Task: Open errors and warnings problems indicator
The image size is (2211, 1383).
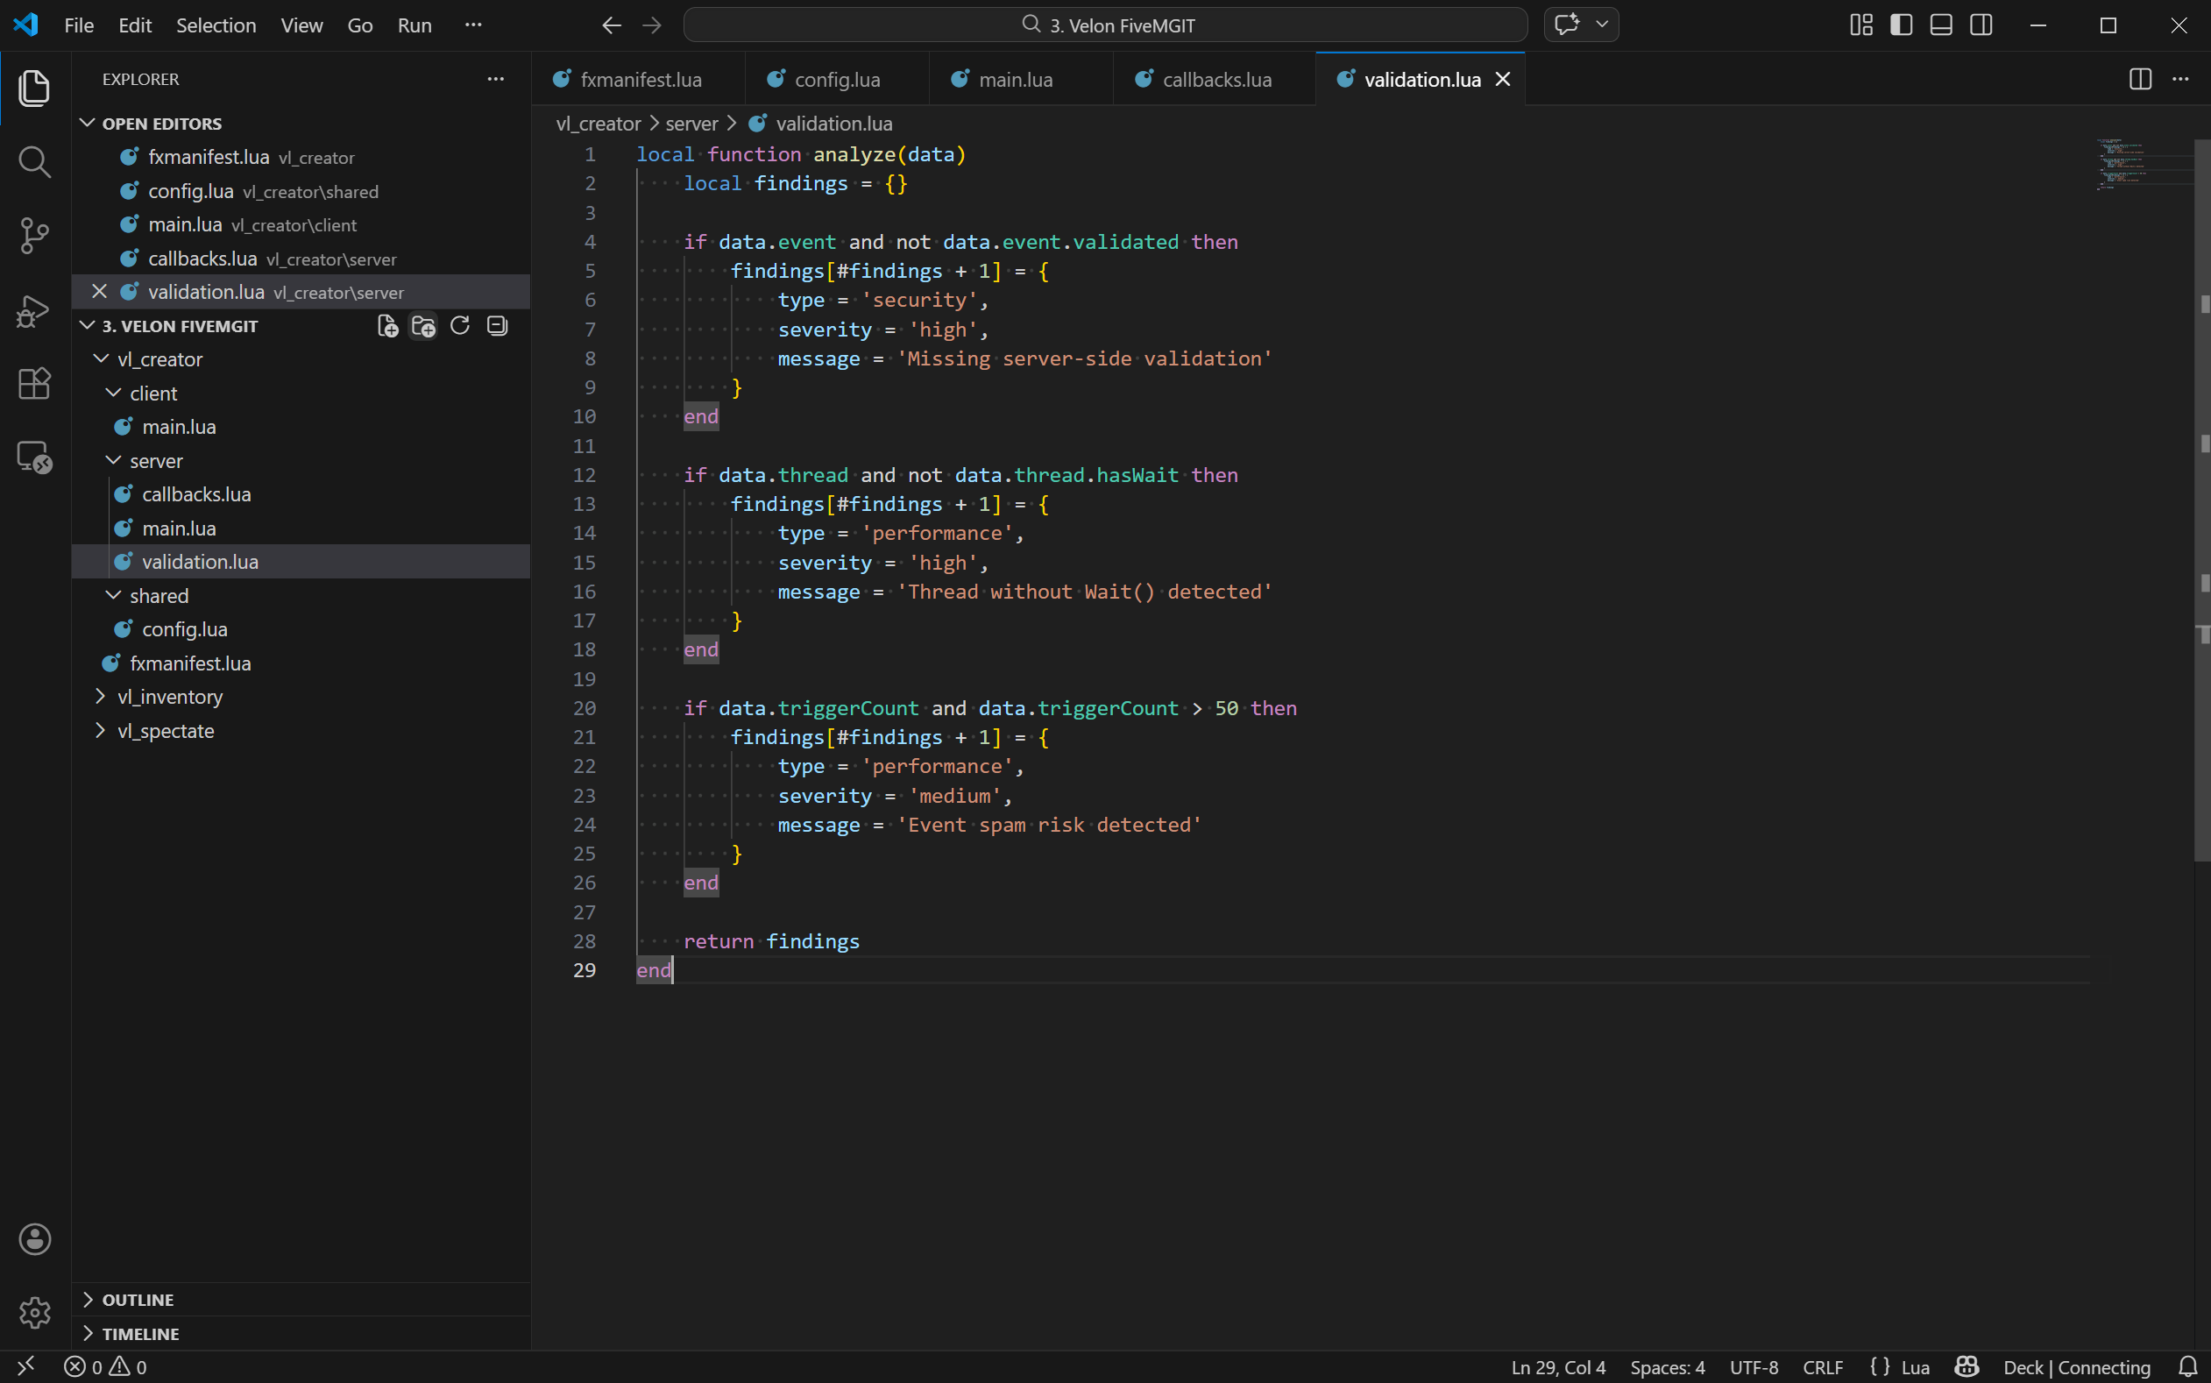Action: coord(105,1366)
